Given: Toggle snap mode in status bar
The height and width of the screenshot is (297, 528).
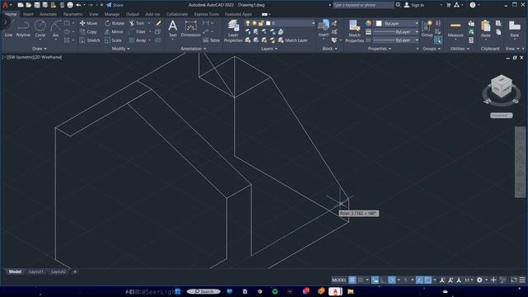Looking at the screenshot, I should (x=361, y=280).
